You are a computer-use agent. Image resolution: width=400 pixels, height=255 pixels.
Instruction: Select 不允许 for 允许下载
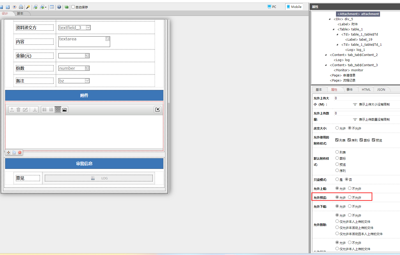click(x=350, y=206)
